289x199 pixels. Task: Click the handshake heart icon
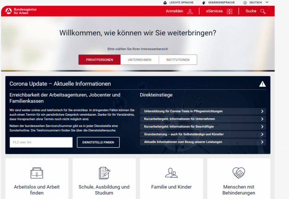[x=239, y=173]
